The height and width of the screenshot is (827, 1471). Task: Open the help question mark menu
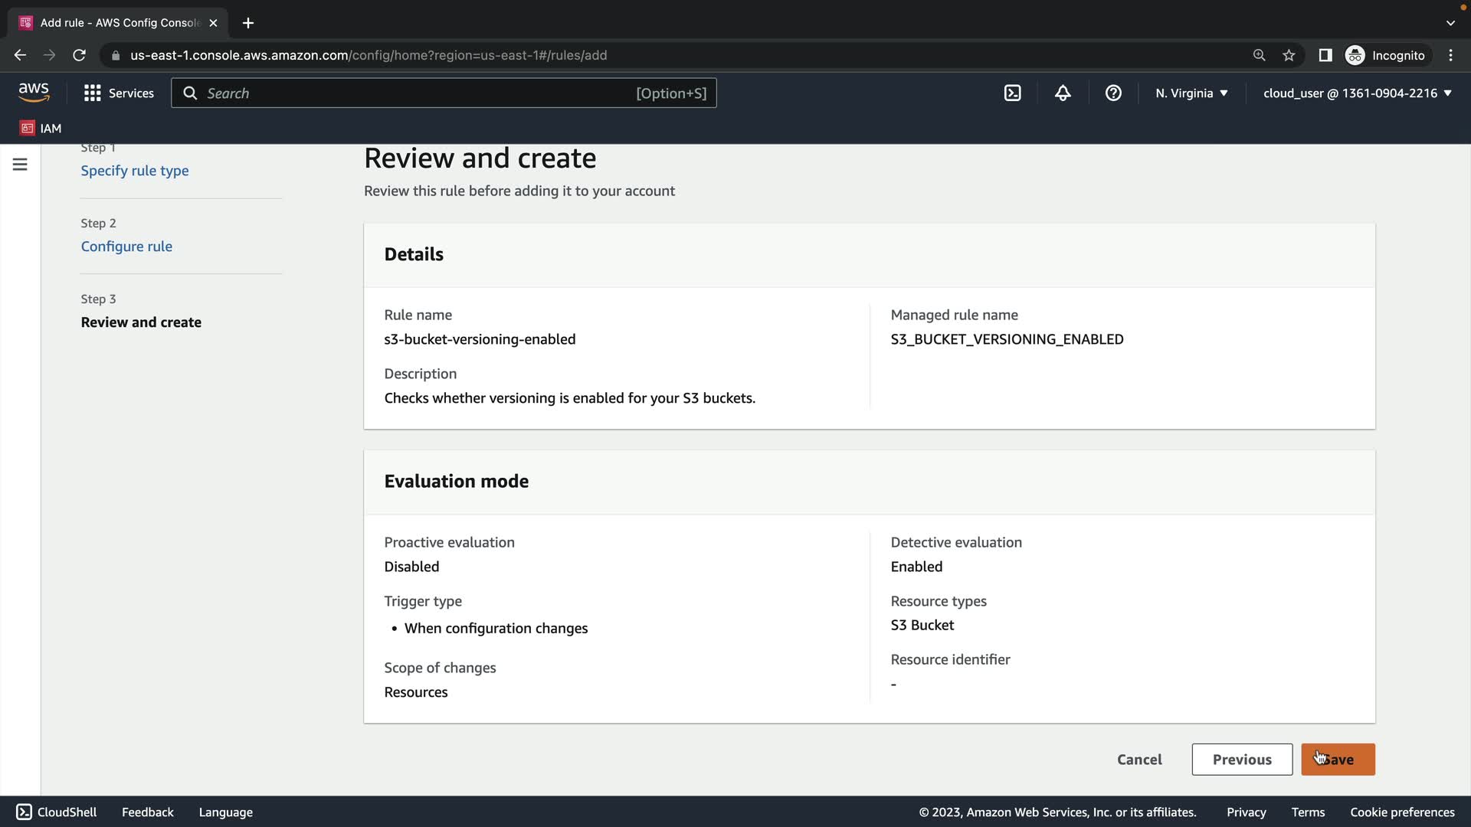point(1113,93)
